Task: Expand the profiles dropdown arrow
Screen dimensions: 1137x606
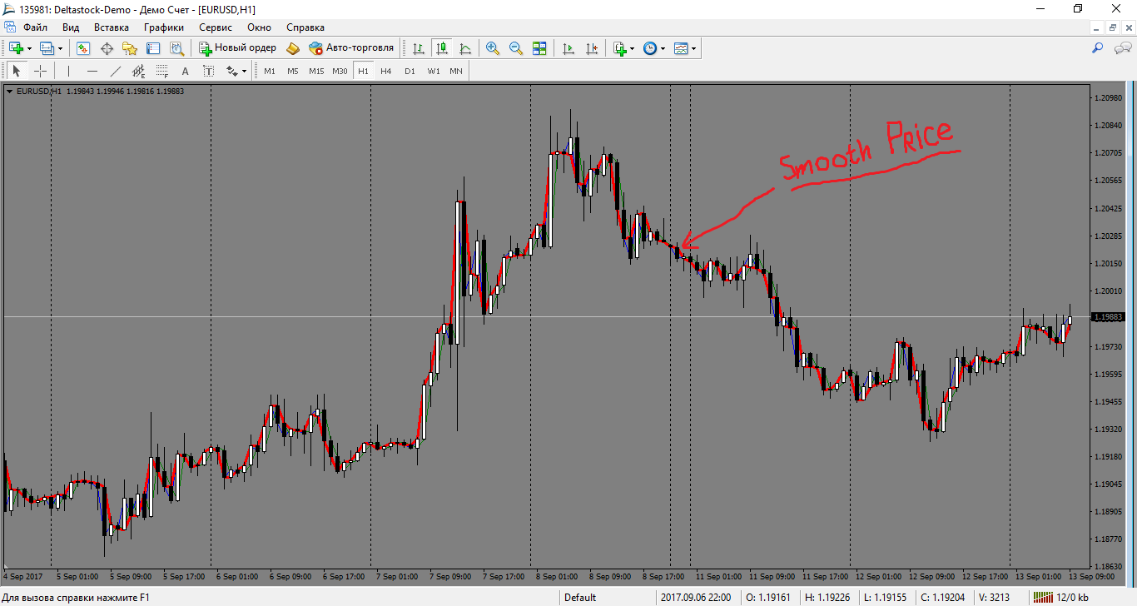Action: (x=60, y=48)
